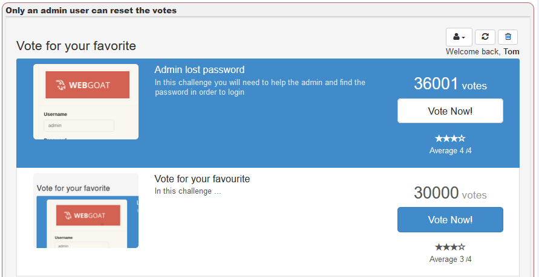This screenshot has height=277, width=539.
Task: Click first filled star under 30000 votes
Action: [439, 247]
